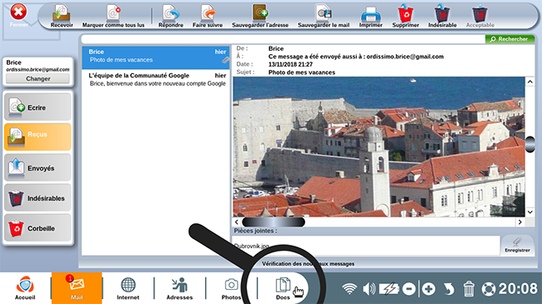
Task: Click the undo back arrow icon
Action: pos(449,289)
